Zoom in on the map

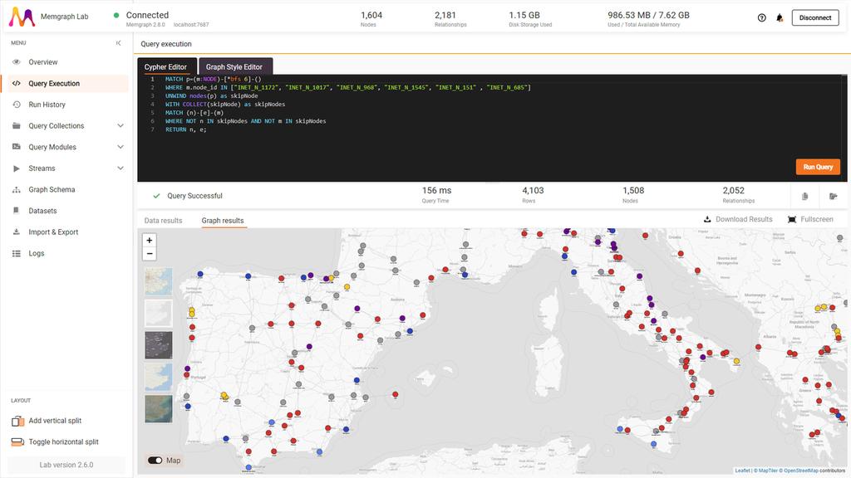[150, 240]
